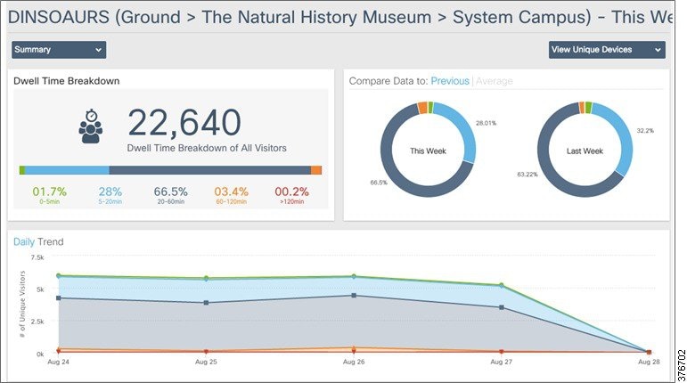The image size is (687, 383).
Task: Select the 00.2% over 120min statistic
Action: 292,194
